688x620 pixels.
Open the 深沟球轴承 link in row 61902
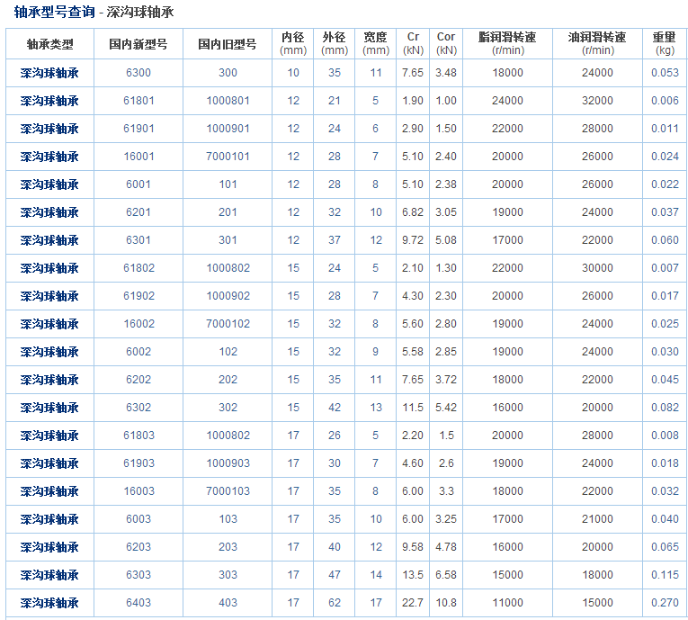49,296
